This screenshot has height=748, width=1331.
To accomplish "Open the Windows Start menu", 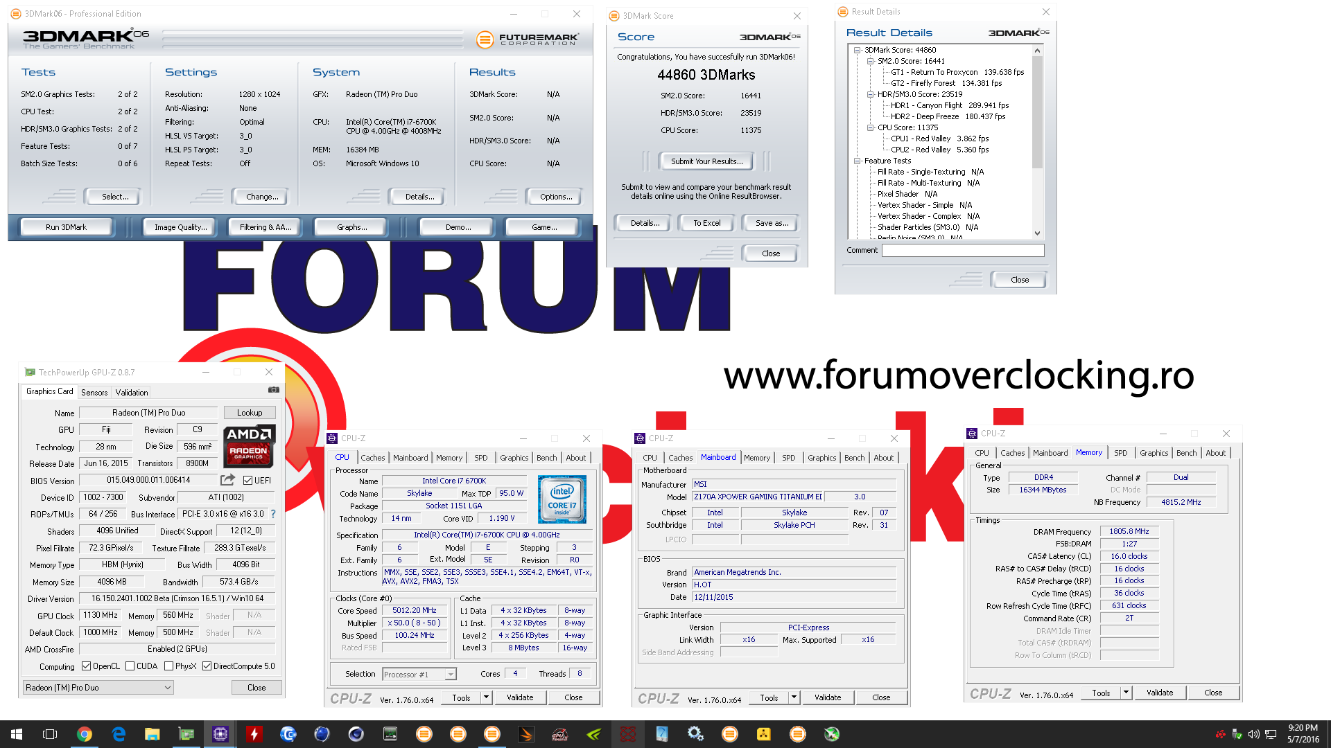I will pos(17,734).
